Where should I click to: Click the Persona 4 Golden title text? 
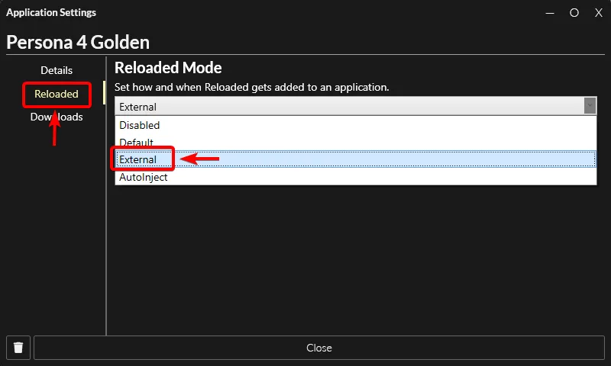click(78, 43)
